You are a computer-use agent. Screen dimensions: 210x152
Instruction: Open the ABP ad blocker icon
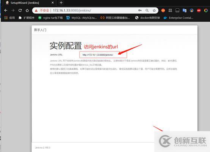199,11
